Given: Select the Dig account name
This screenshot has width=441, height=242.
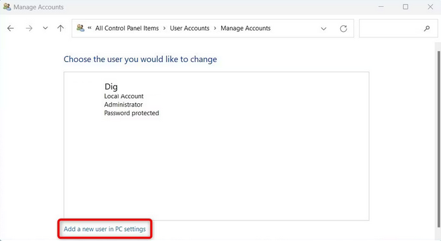Looking at the screenshot, I should [111, 87].
